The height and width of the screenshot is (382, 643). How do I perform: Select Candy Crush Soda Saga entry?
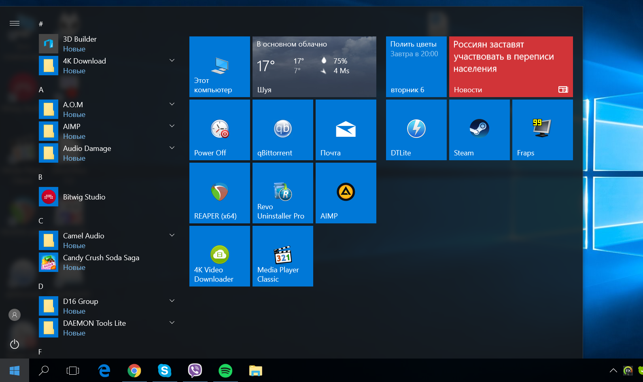[101, 262]
